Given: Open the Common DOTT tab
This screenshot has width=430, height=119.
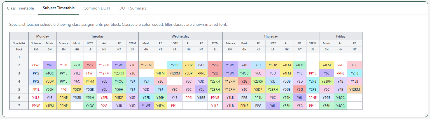Looking at the screenshot, I should 97,8.
